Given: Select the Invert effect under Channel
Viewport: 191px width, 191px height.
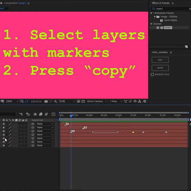Looking at the screenshot, I should tap(168, 27).
